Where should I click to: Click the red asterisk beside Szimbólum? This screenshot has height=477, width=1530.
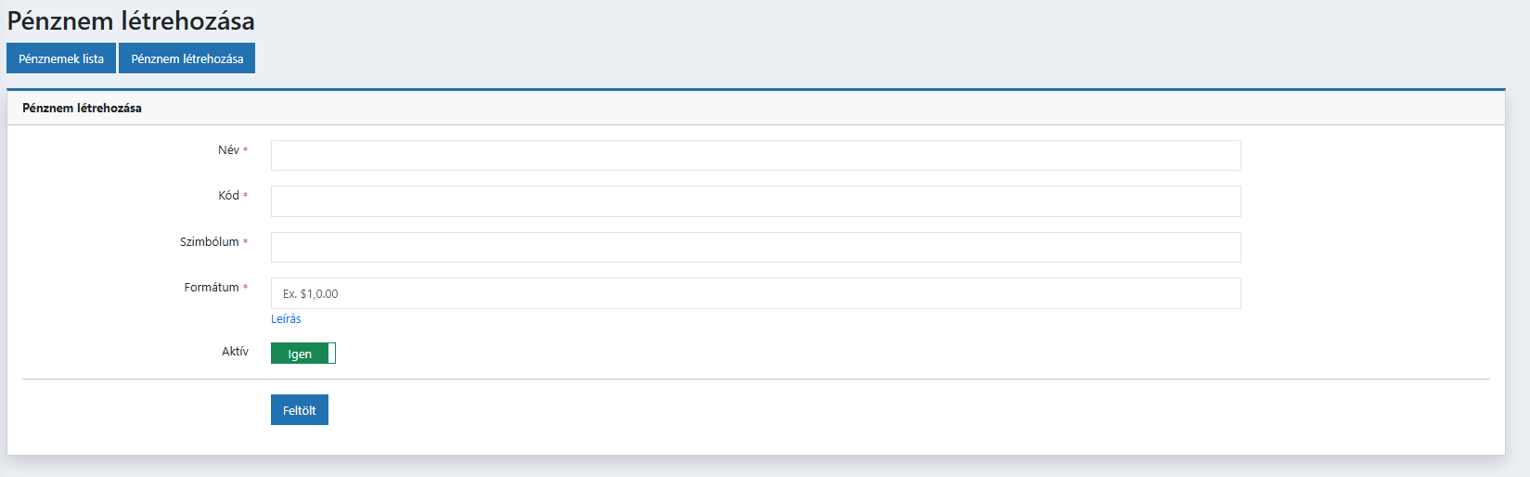245,242
